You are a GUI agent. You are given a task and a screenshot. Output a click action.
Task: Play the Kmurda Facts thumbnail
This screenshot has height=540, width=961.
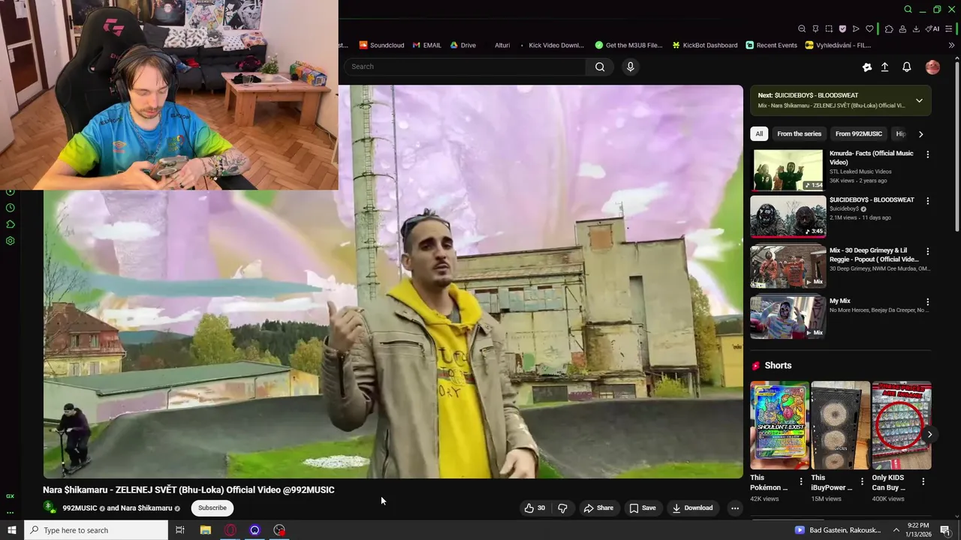pyautogui.click(x=788, y=170)
